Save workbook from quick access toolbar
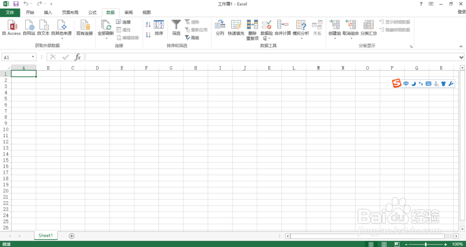The height and width of the screenshot is (247, 466). point(16,4)
